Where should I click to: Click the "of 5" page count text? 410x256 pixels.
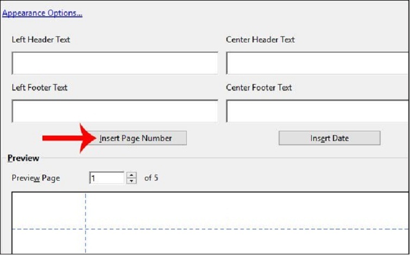click(152, 178)
